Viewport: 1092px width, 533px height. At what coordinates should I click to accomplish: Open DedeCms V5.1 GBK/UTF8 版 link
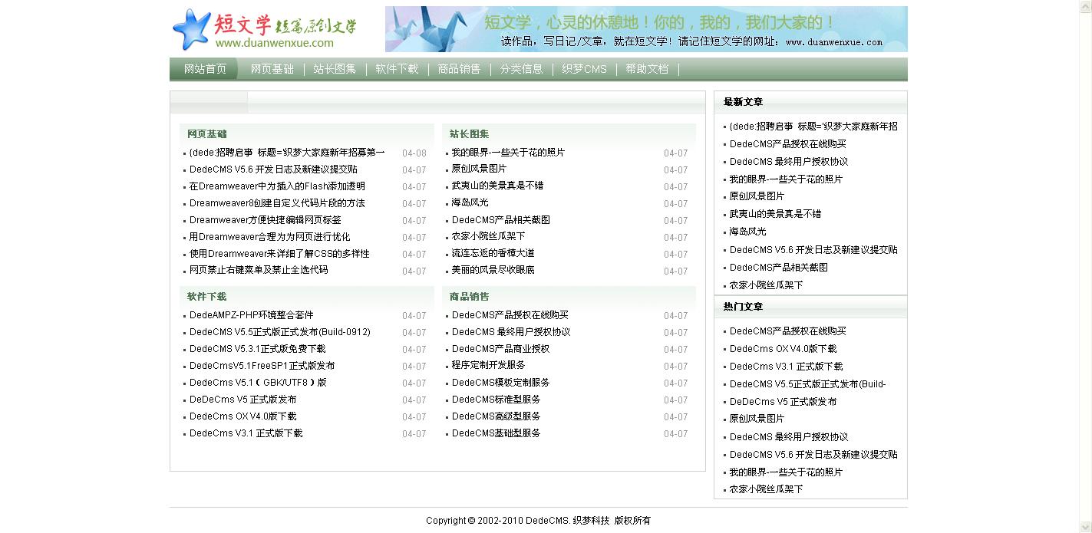(x=258, y=383)
